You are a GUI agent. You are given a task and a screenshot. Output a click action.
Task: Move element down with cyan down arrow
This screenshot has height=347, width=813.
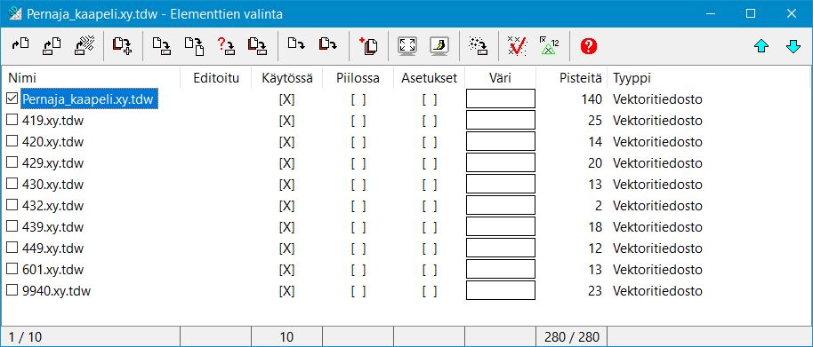click(793, 46)
